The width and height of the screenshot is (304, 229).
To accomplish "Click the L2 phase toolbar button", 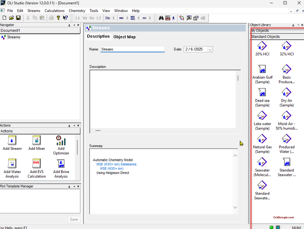I will pyautogui.click(x=99, y=18).
